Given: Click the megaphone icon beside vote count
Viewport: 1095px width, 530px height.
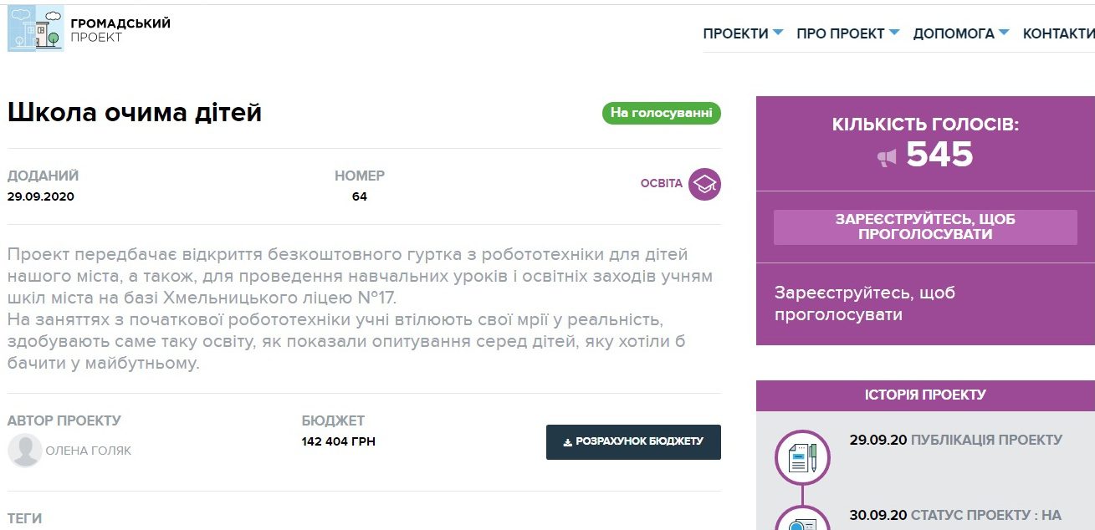Looking at the screenshot, I should pyautogui.click(x=887, y=156).
